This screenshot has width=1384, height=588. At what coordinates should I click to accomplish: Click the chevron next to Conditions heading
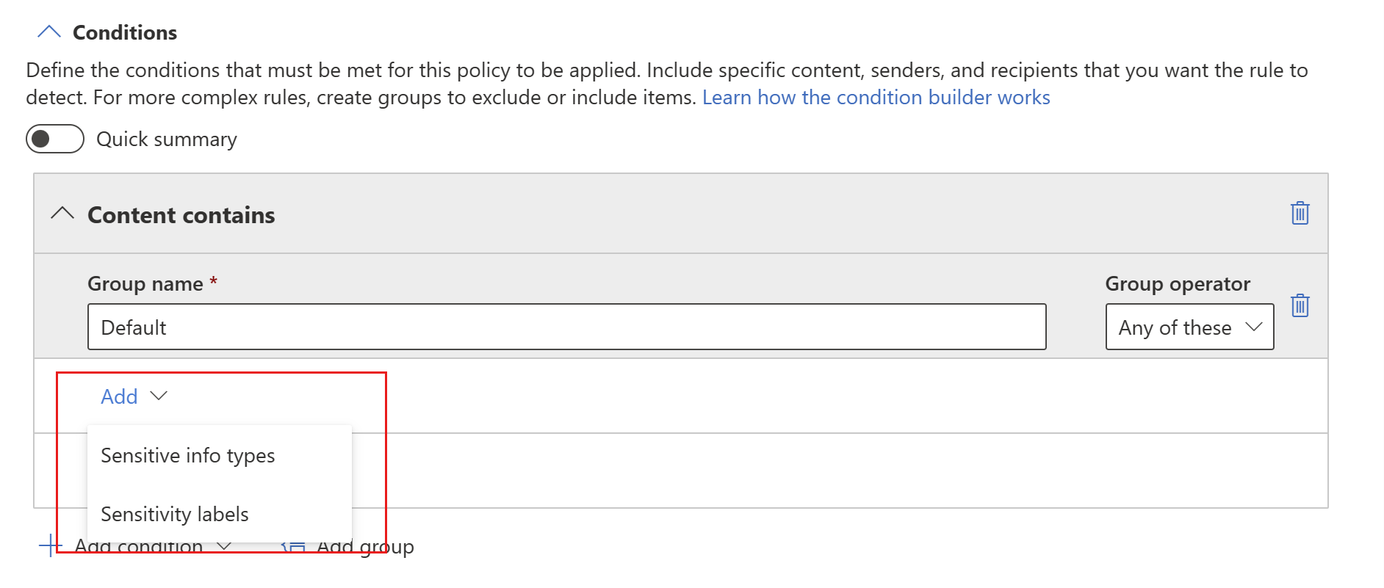(48, 31)
